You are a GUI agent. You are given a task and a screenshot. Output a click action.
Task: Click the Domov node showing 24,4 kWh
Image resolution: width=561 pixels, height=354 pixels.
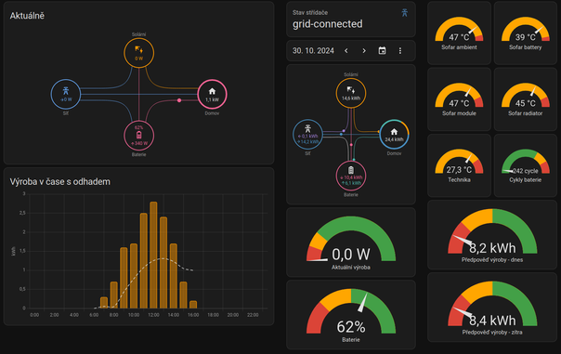[x=394, y=135]
